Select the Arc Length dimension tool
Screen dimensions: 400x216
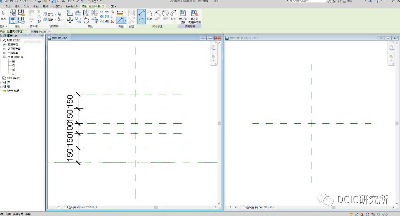click(173, 15)
